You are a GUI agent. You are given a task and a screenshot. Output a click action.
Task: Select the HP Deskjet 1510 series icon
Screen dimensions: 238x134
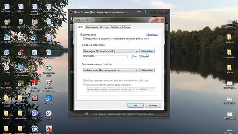[x=20, y=40]
